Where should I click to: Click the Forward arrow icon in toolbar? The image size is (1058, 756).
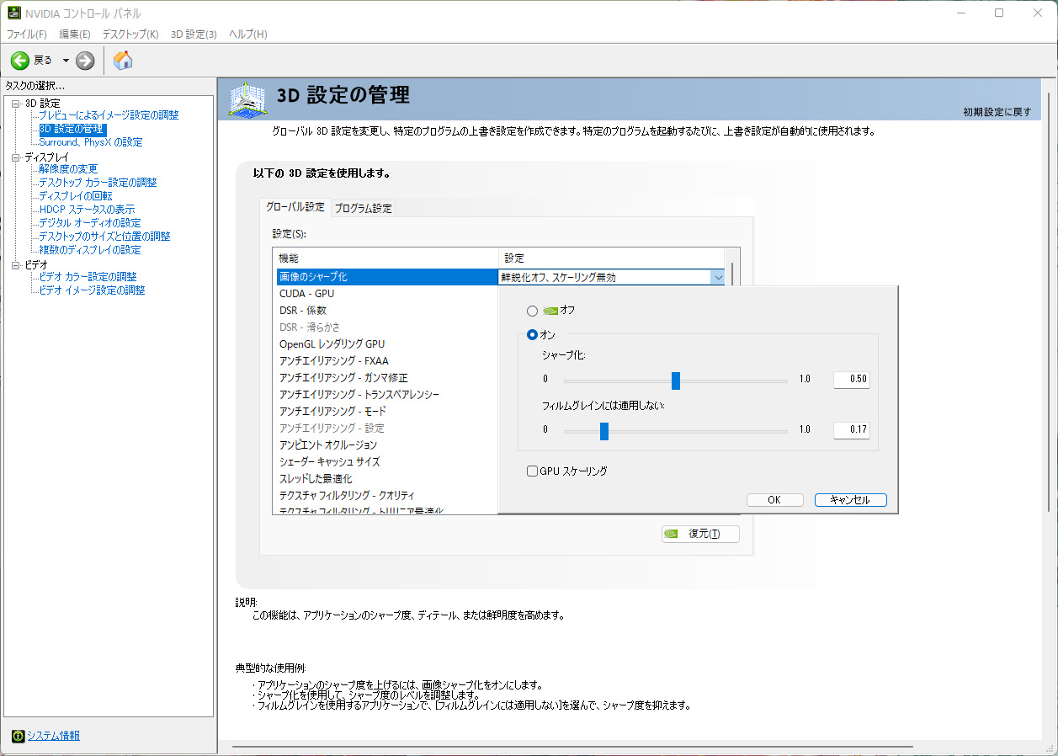tap(85, 61)
